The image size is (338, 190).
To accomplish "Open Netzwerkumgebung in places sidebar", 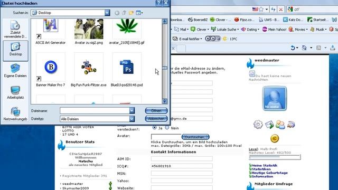I will pos(15,114).
